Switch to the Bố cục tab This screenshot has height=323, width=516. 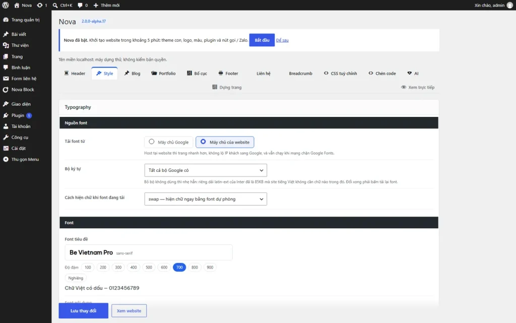(x=197, y=74)
